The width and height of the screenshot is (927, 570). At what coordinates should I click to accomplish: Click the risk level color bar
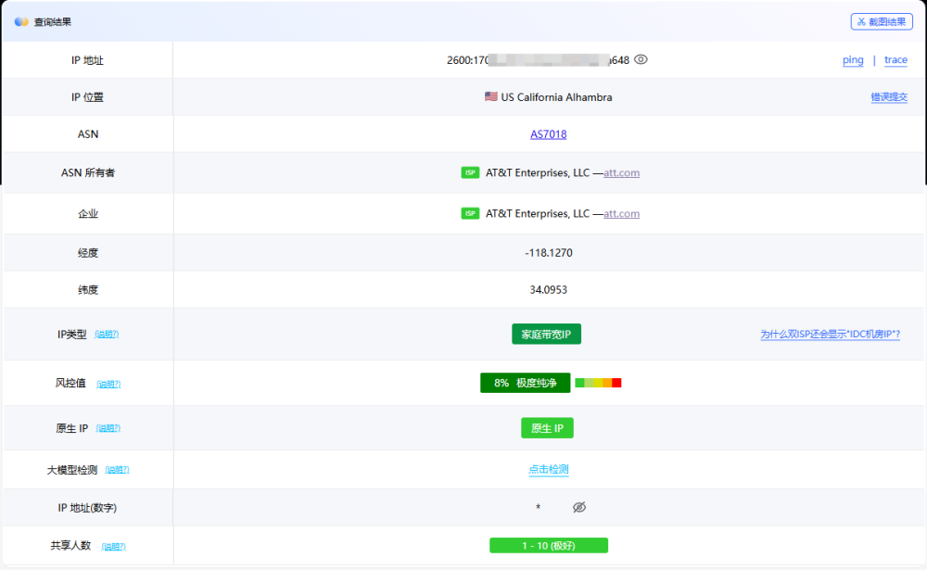pos(598,383)
